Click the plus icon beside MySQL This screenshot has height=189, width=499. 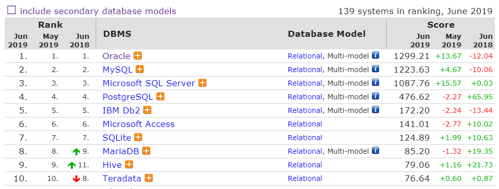pyautogui.click(x=140, y=69)
